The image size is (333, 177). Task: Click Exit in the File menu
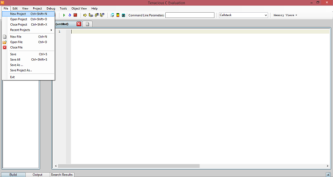[x=28, y=77]
